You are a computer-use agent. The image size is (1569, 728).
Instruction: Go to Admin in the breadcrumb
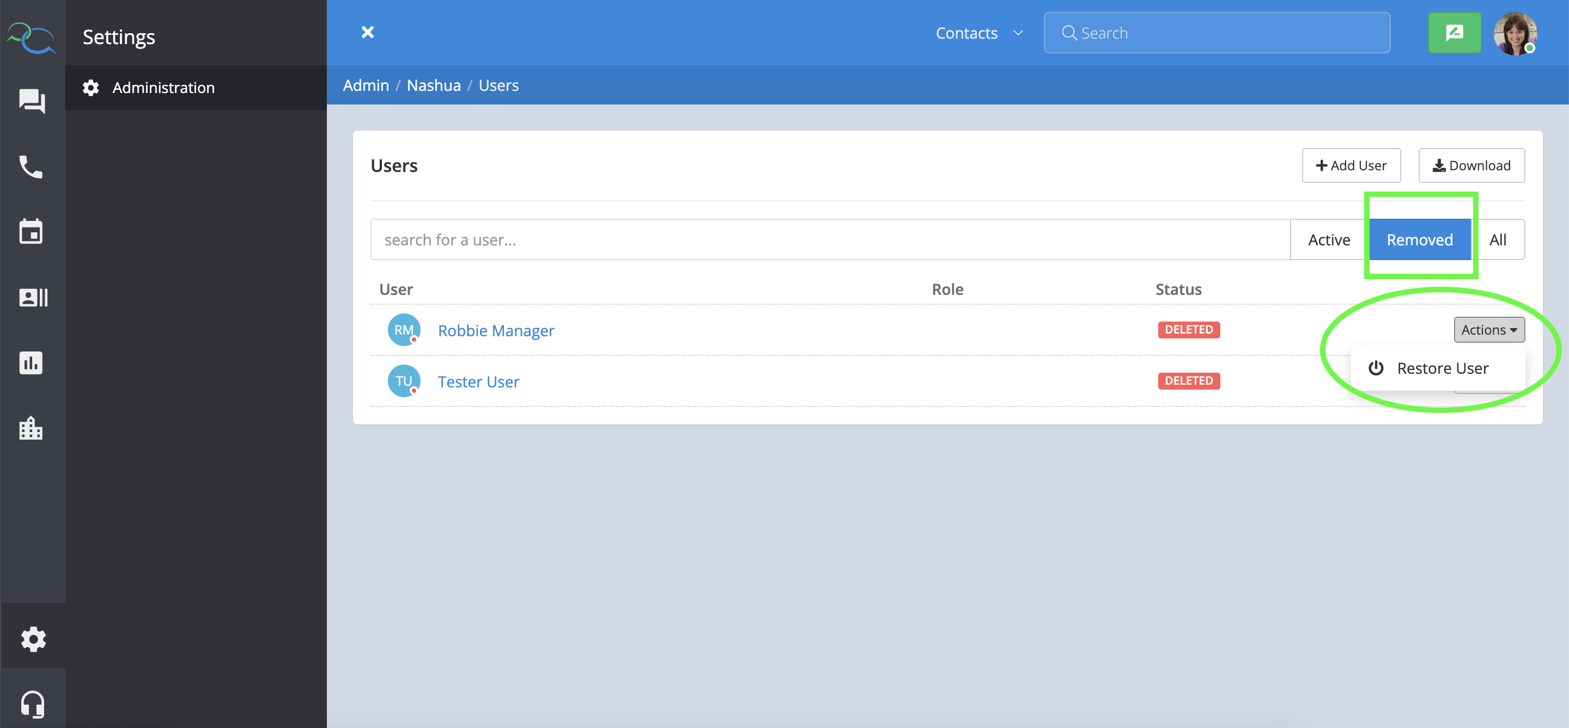366,85
